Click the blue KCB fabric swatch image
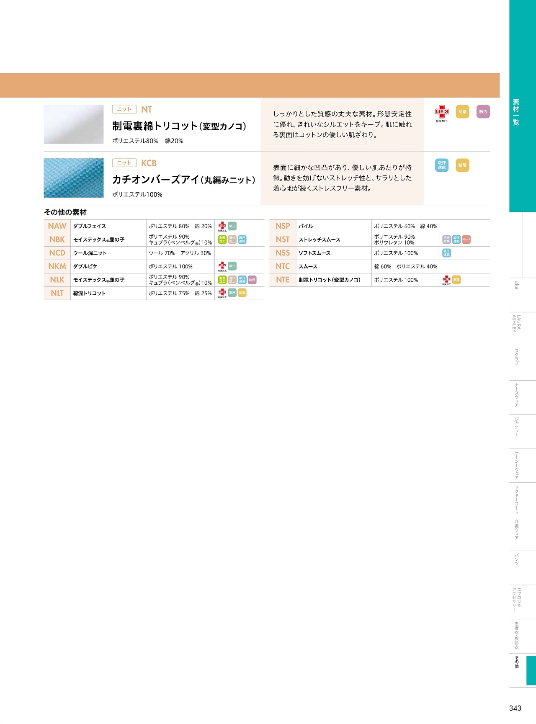The height and width of the screenshot is (724, 536). 74,178
